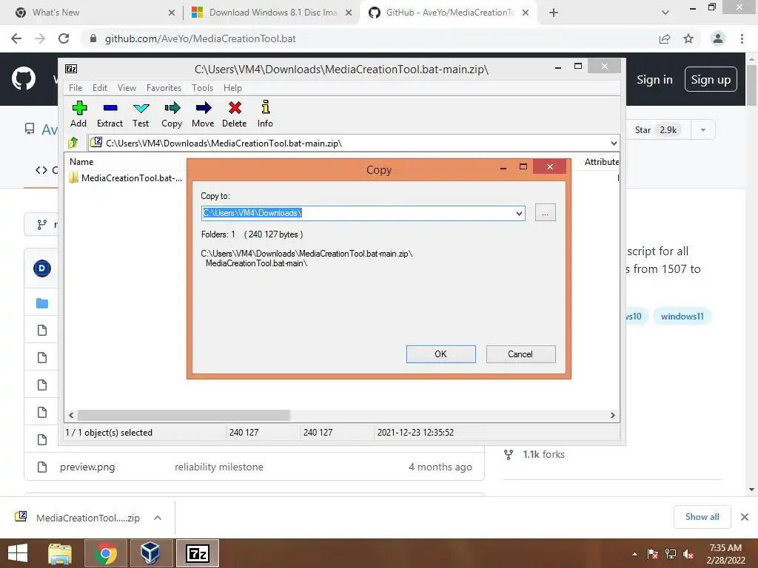Screen dimensions: 758x568
Task: Click the horizontal scrollbar right arrow
Action: tap(612, 416)
